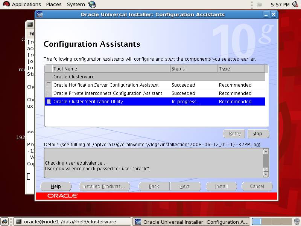
Task: Click the Next button
Action: [x=185, y=186]
